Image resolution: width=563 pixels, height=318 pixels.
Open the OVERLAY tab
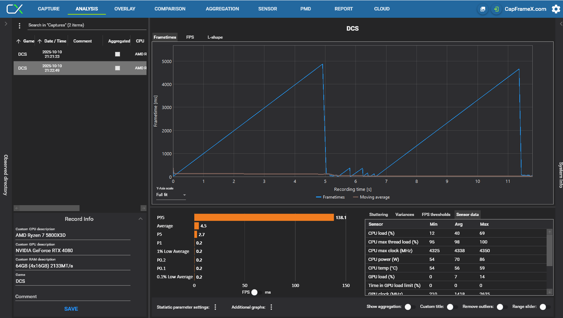(125, 9)
